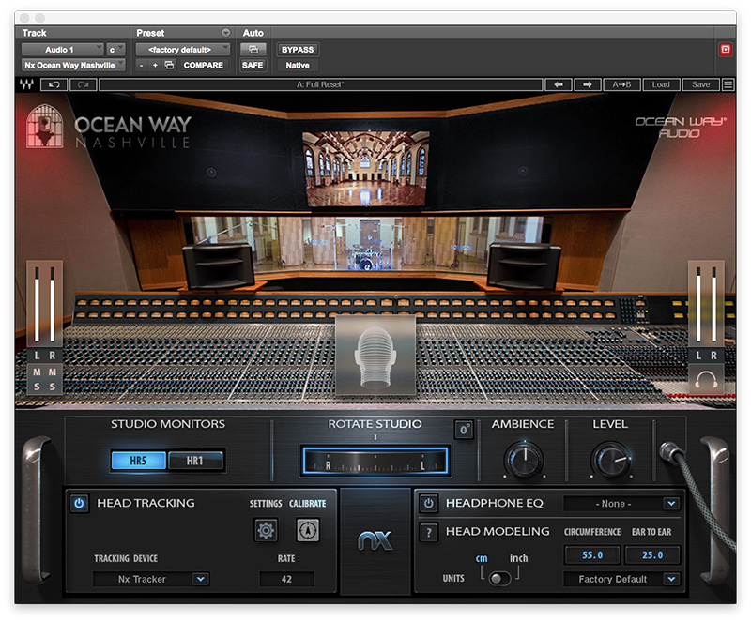This screenshot has width=751, height=622.
Task: Open head tracking Settings gear icon
Action: (x=266, y=529)
